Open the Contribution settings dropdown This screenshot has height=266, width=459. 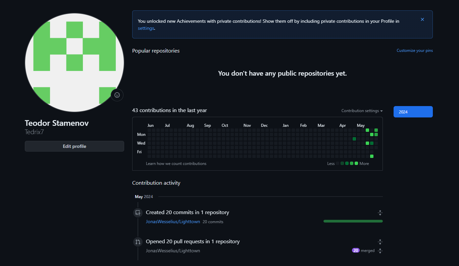[362, 111]
